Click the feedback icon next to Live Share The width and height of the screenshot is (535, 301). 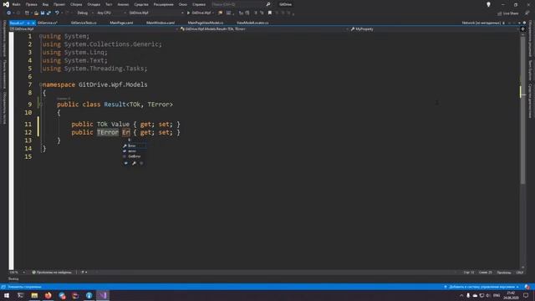click(527, 13)
